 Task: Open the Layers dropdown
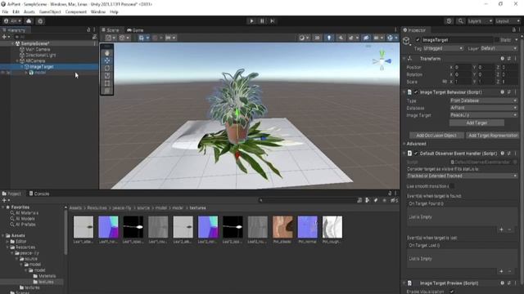480,21
